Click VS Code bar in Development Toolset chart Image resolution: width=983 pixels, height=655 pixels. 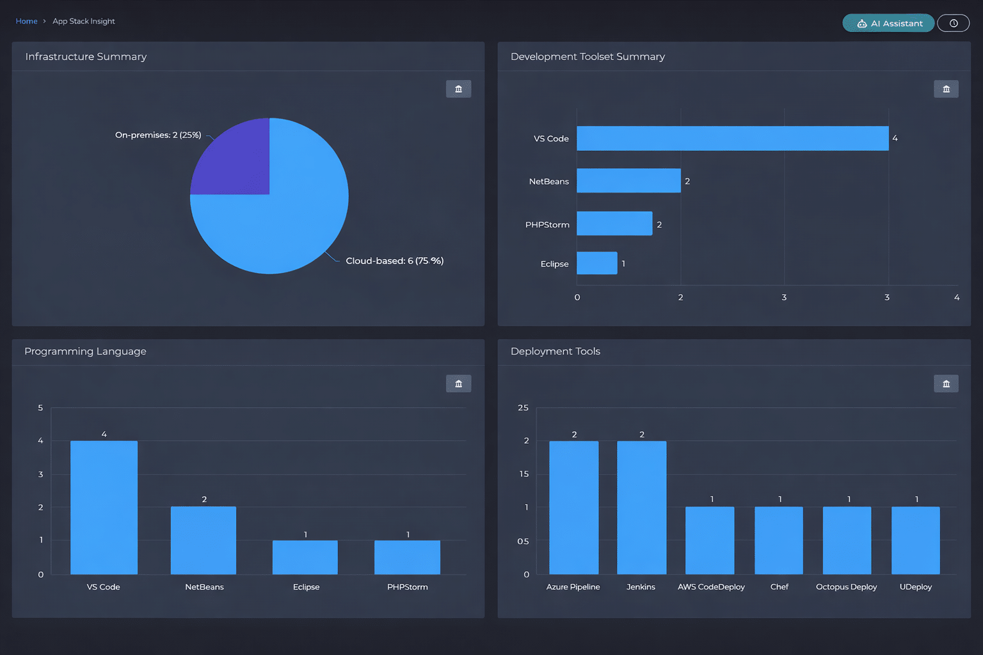click(x=732, y=138)
